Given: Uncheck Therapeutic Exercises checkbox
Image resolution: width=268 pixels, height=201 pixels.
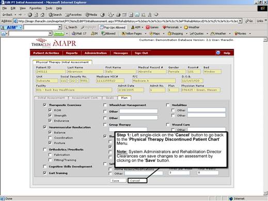Looking at the screenshot, I should pyautogui.click(x=45, y=105).
